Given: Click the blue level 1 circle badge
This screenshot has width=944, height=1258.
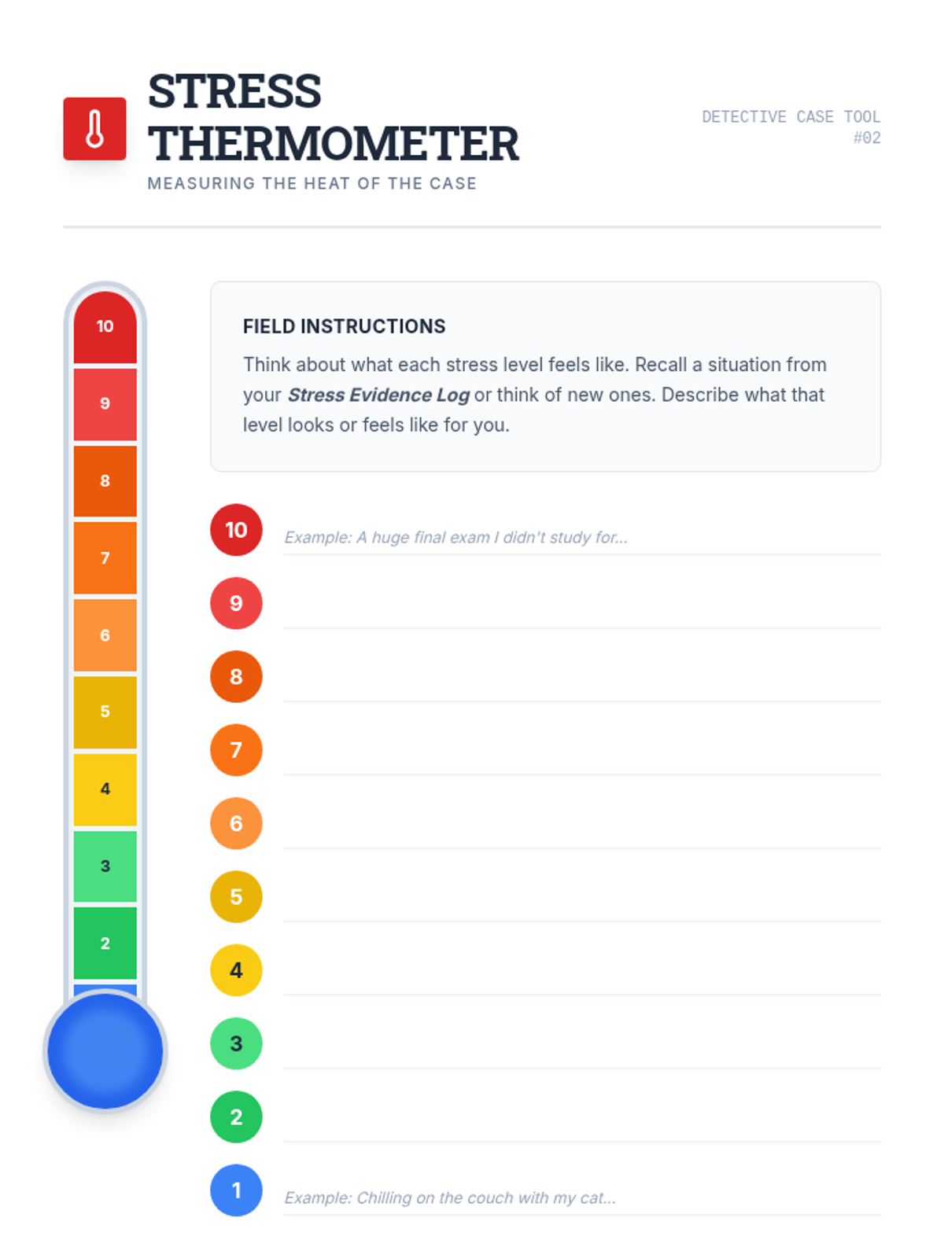Looking at the screenshot, I should tap(236, 1190).
